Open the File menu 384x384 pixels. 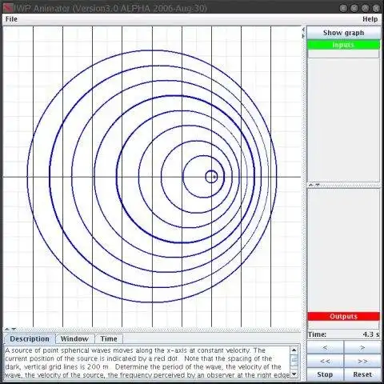(11, 19)
